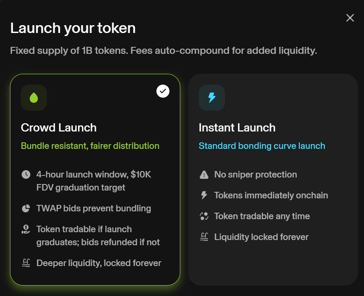Click the small bolt icon by Tokens immediately onchain

(204, 195)
